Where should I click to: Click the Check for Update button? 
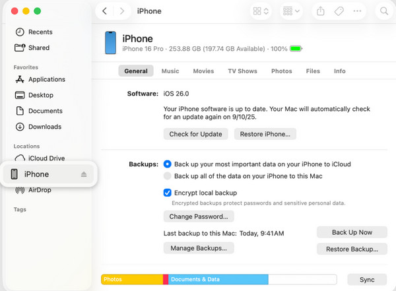(196, 134)
